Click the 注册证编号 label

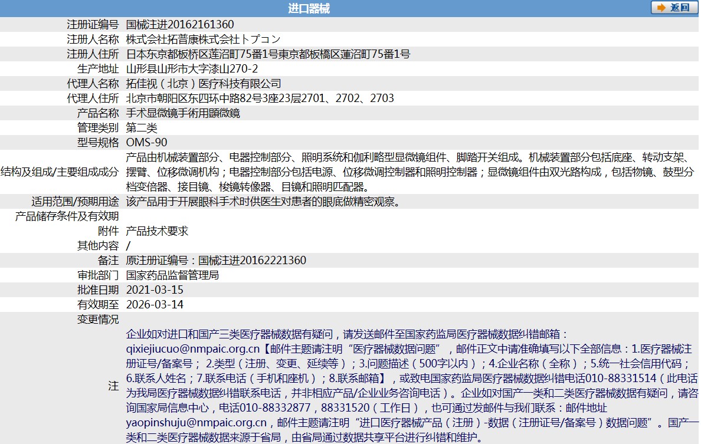coord(93,25)
